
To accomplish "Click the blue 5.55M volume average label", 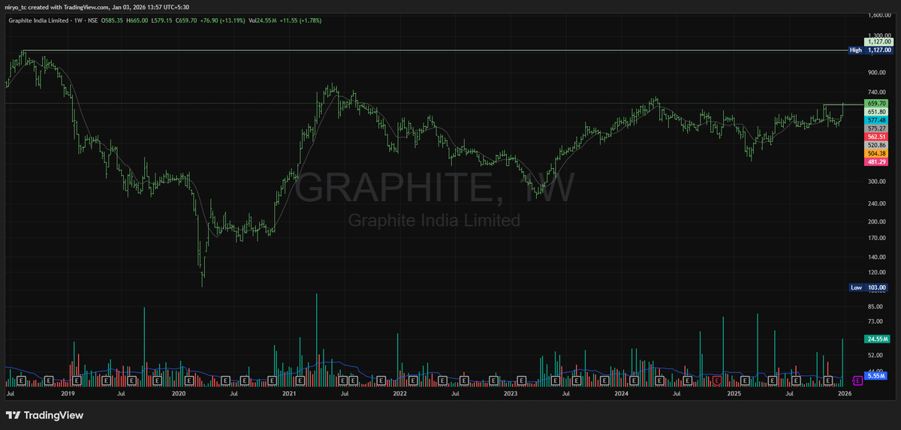I will click(877, 376).
